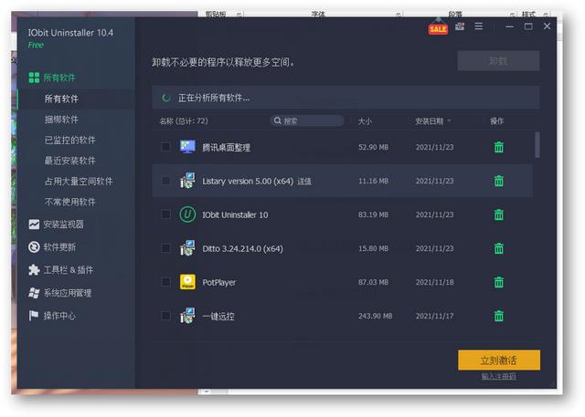Click the puzzle piece plugin icon
The height and width of the screenshot is (417, 585).
(x=34, y=270)
